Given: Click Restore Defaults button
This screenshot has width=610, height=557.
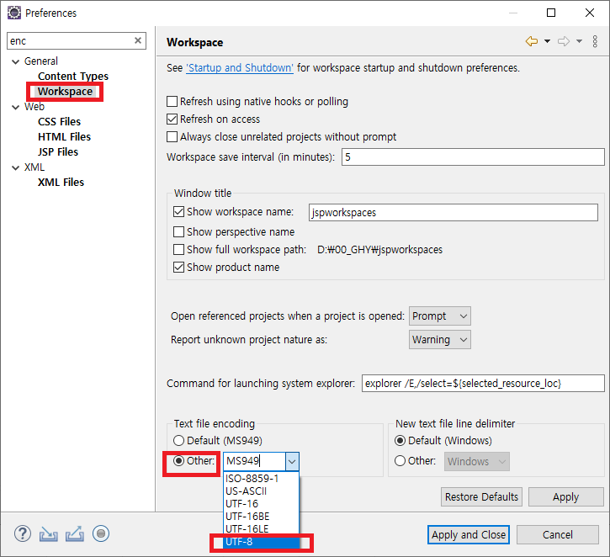Looking at the screenshot, I should [x=481, y=496].
